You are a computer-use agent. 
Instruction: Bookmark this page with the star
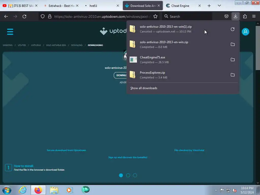point(155,17)
